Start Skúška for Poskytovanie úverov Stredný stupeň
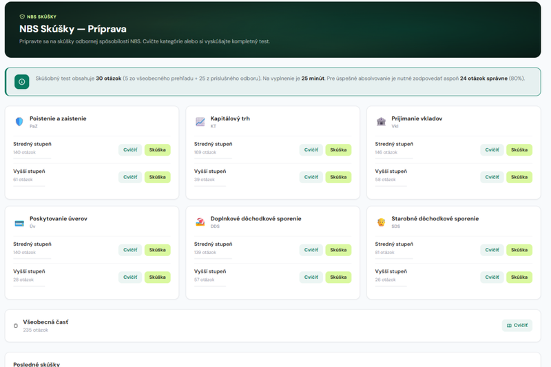551x367 pixels. tap(158, 250)
